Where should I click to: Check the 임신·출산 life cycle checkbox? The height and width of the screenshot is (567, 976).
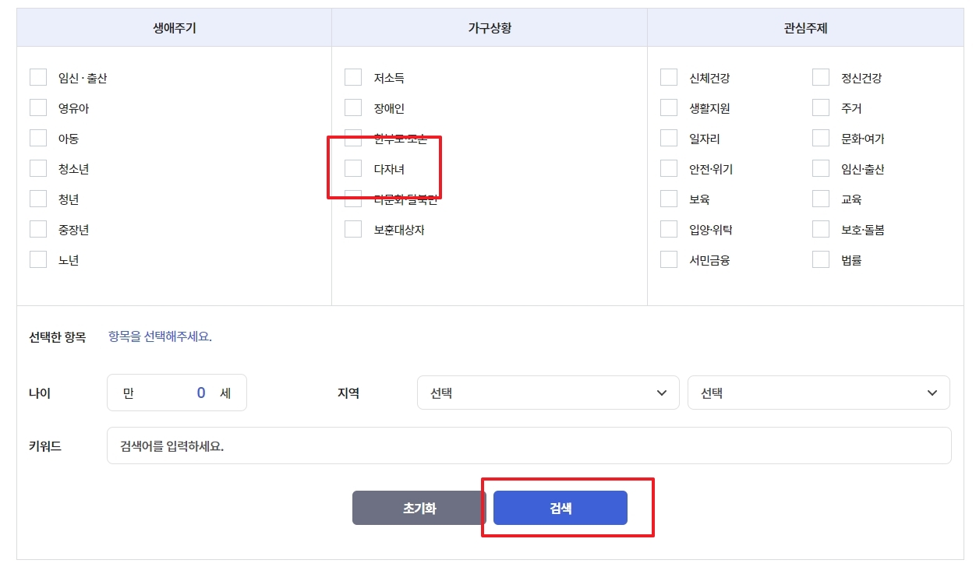[37, 76]
